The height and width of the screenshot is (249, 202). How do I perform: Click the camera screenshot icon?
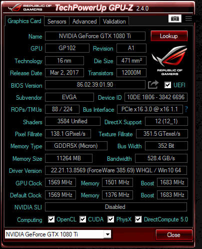[175, 19]
